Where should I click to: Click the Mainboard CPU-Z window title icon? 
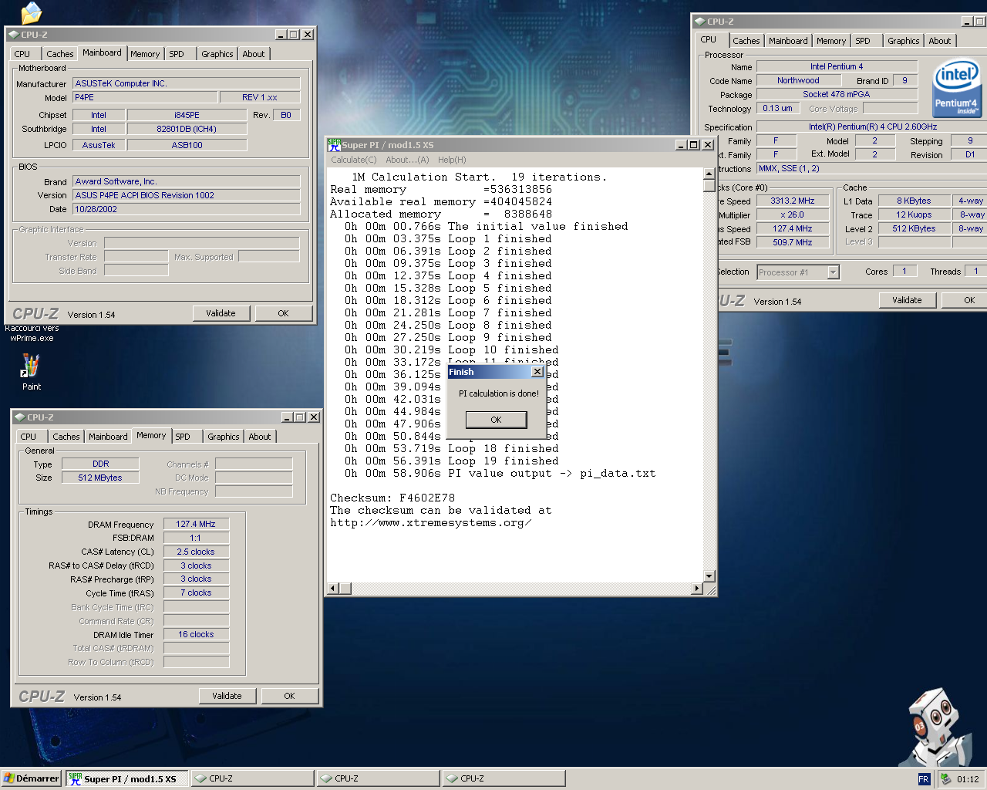(13, 35)
